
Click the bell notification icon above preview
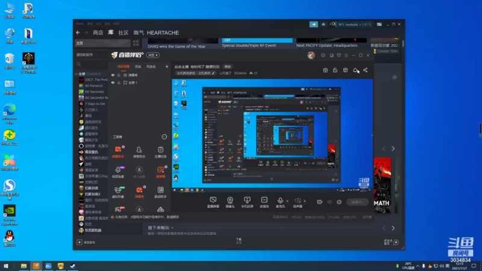355,70
